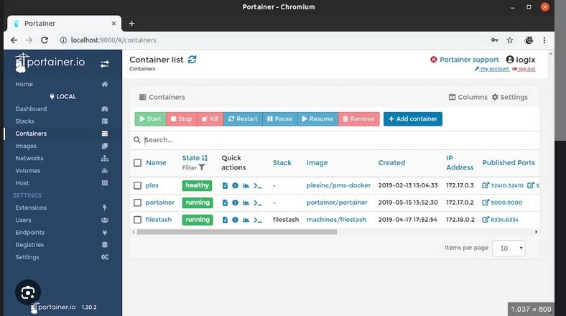This screenshot has height=316, width=566.
Task: Click the Remove button
Action: 359,119
